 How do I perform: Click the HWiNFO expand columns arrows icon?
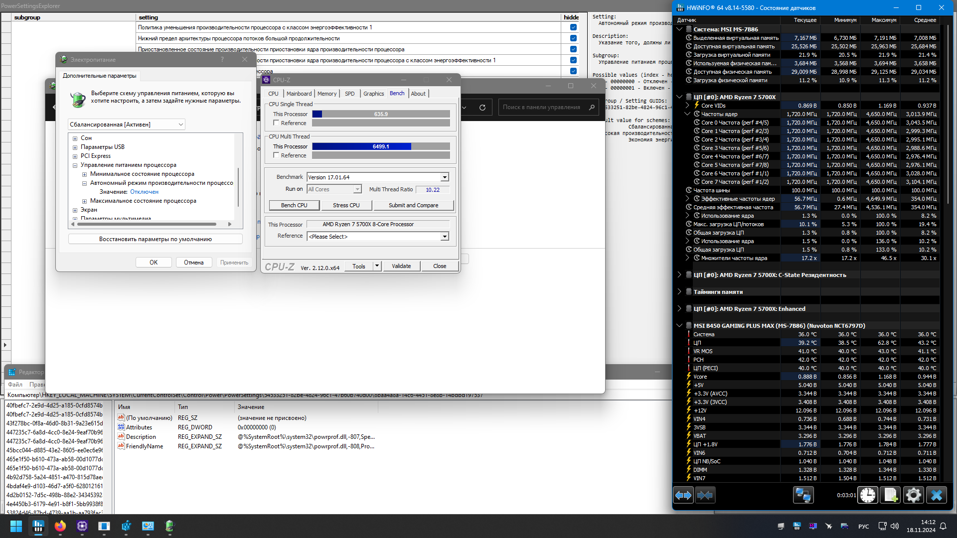[683, 495]
